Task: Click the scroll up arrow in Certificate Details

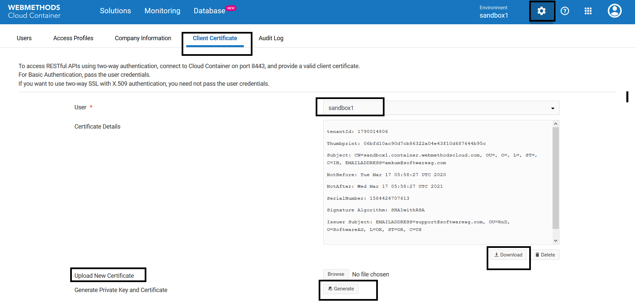Action: point(556,124)
